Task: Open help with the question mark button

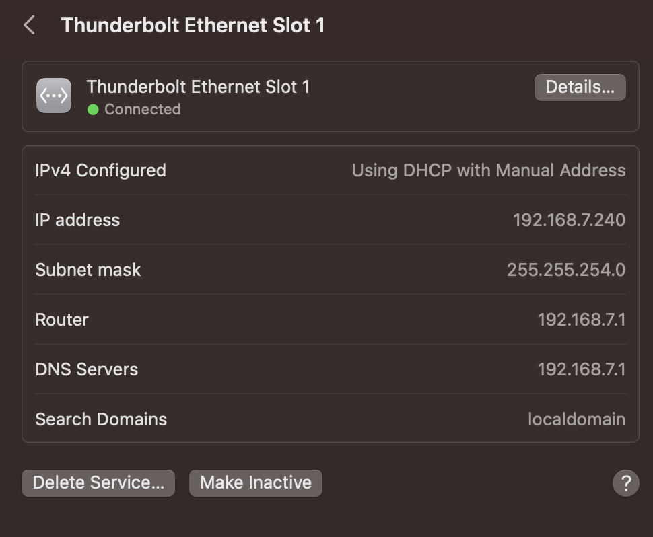Action: [625, 482]
